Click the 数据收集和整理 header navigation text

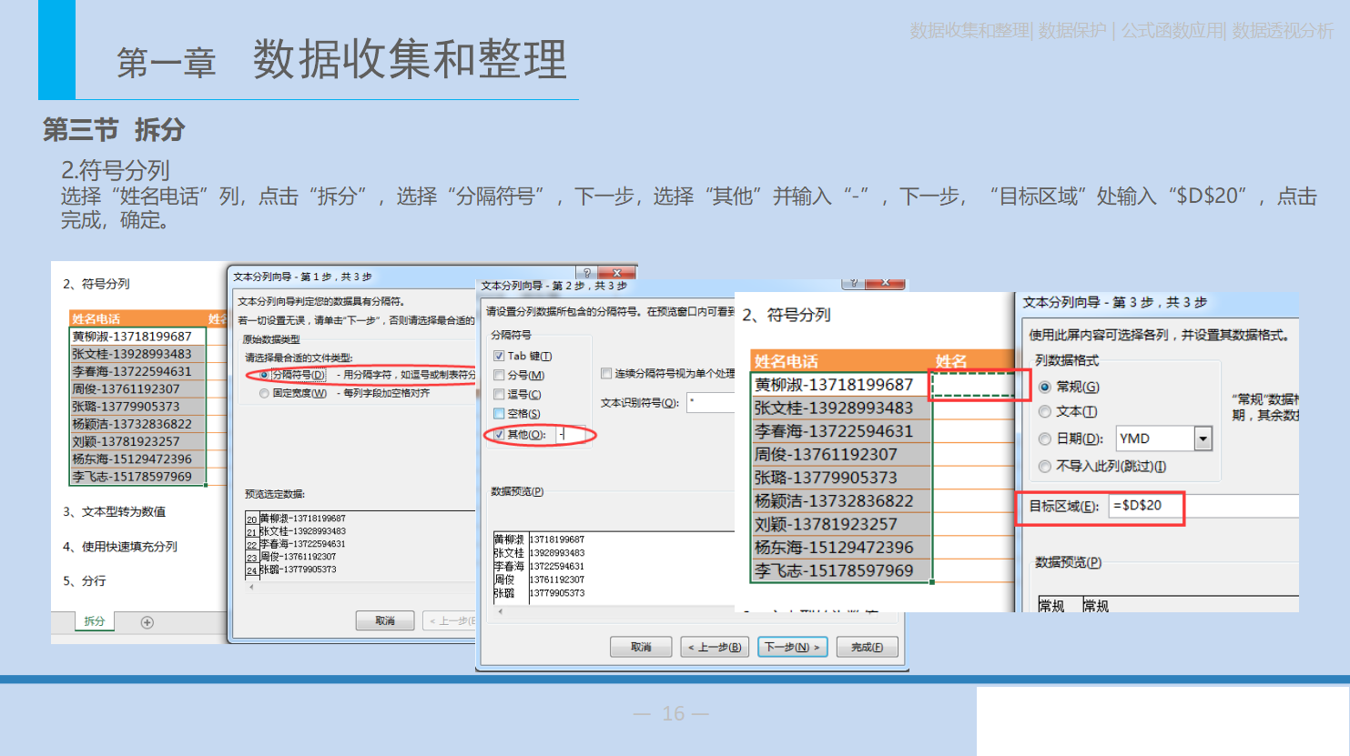coord(969,31)
